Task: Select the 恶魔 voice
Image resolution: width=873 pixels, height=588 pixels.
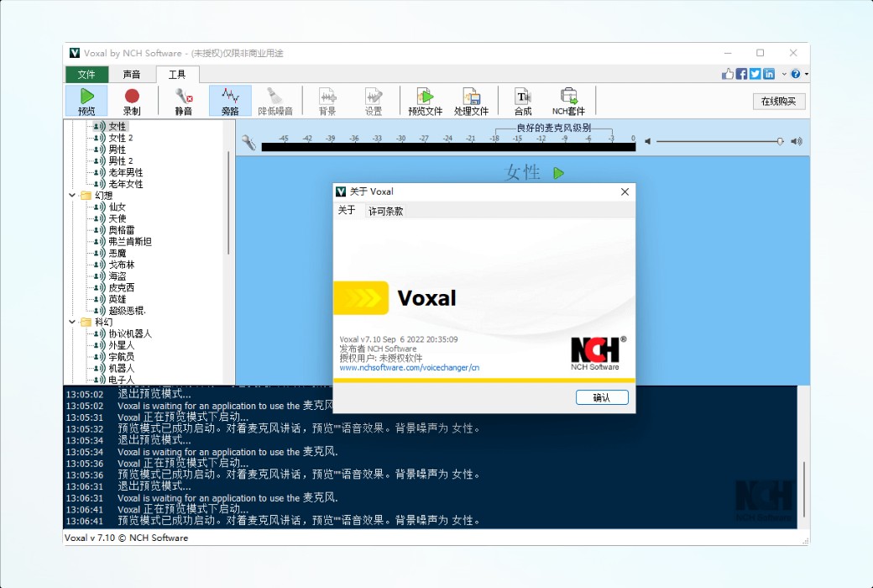Action: (117, 253)
